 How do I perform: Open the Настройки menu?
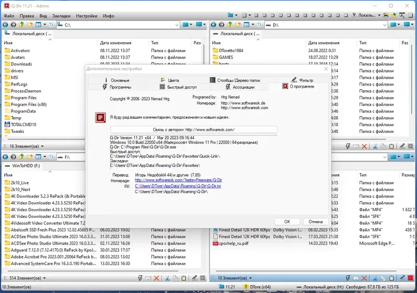tap(87, 16)
